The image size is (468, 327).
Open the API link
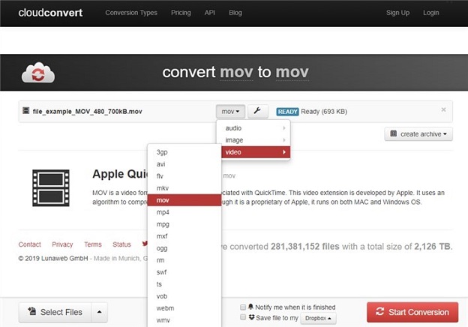tap(209, 13)
